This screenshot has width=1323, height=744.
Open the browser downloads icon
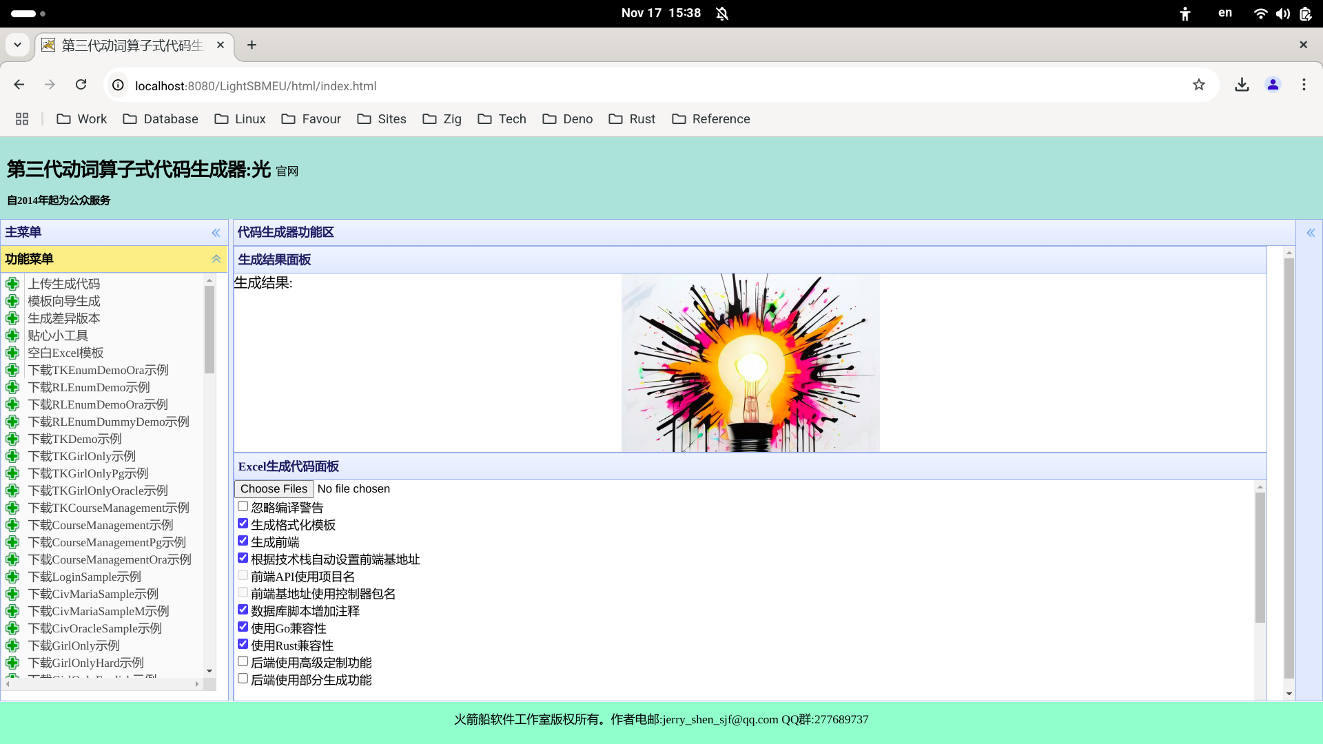coord(1242,85)
